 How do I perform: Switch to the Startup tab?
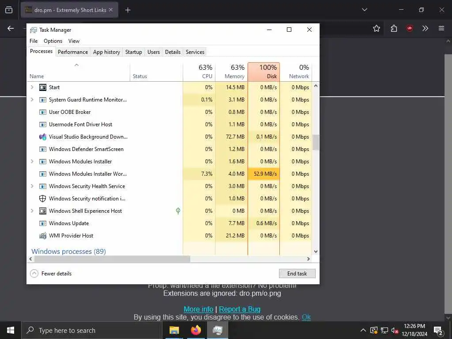(x=133, y=52)
